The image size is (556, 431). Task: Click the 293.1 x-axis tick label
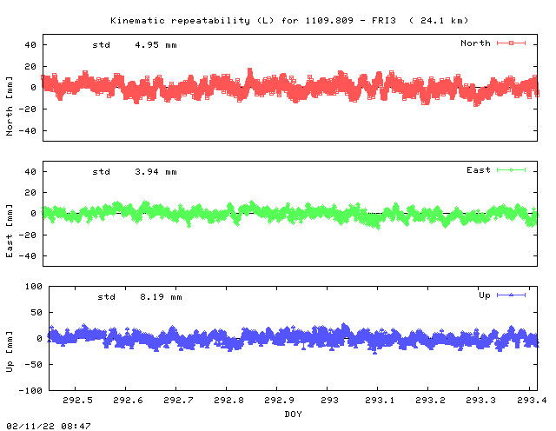[x=380, y=400]
